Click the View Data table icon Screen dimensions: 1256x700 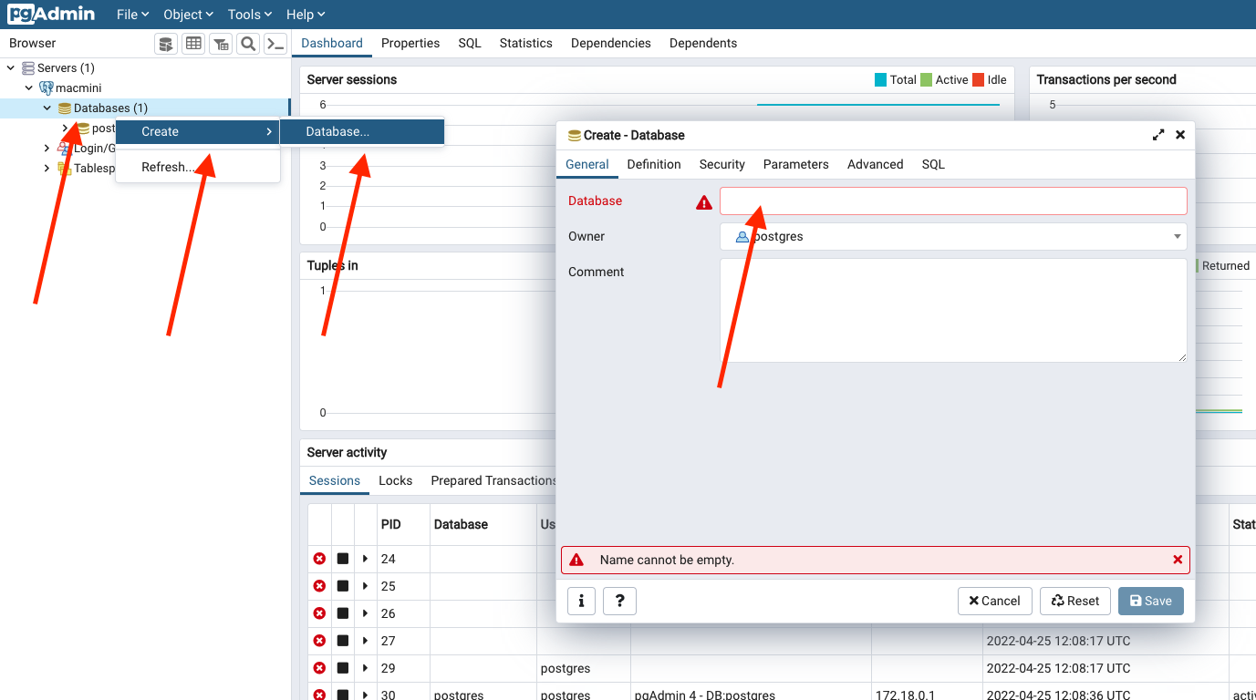coord(193,43)
